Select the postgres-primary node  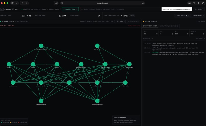[x=81, y=64]
